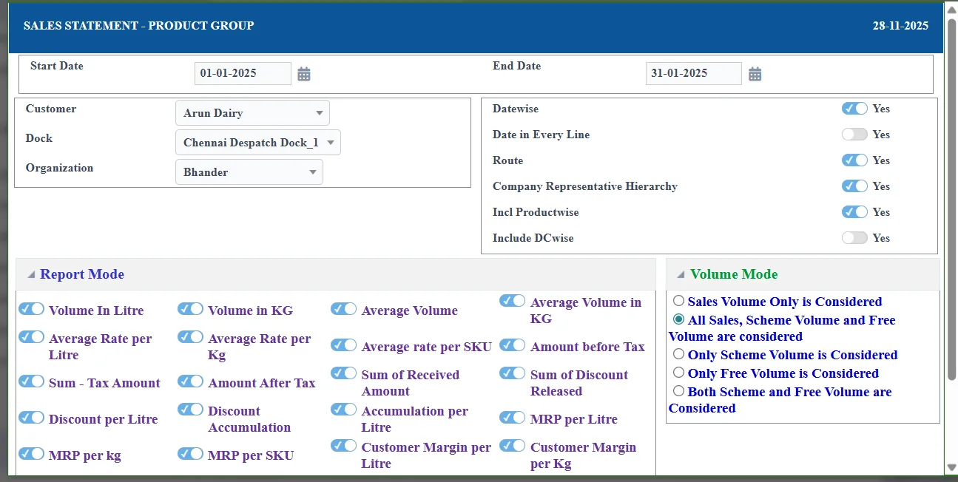Select Sales Volume Only is Considered

(678, 301)
